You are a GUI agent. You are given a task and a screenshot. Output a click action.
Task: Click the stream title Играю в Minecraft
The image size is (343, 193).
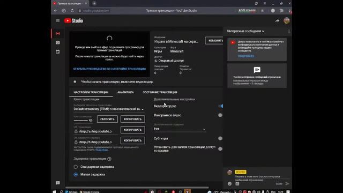click(x=176, y=41)
